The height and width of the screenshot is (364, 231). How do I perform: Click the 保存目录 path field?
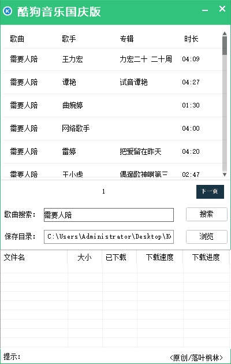point(109,237)
